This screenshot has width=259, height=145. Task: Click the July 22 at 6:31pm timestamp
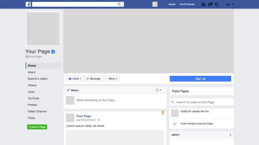pyautogui.click(x=86, y=120)
